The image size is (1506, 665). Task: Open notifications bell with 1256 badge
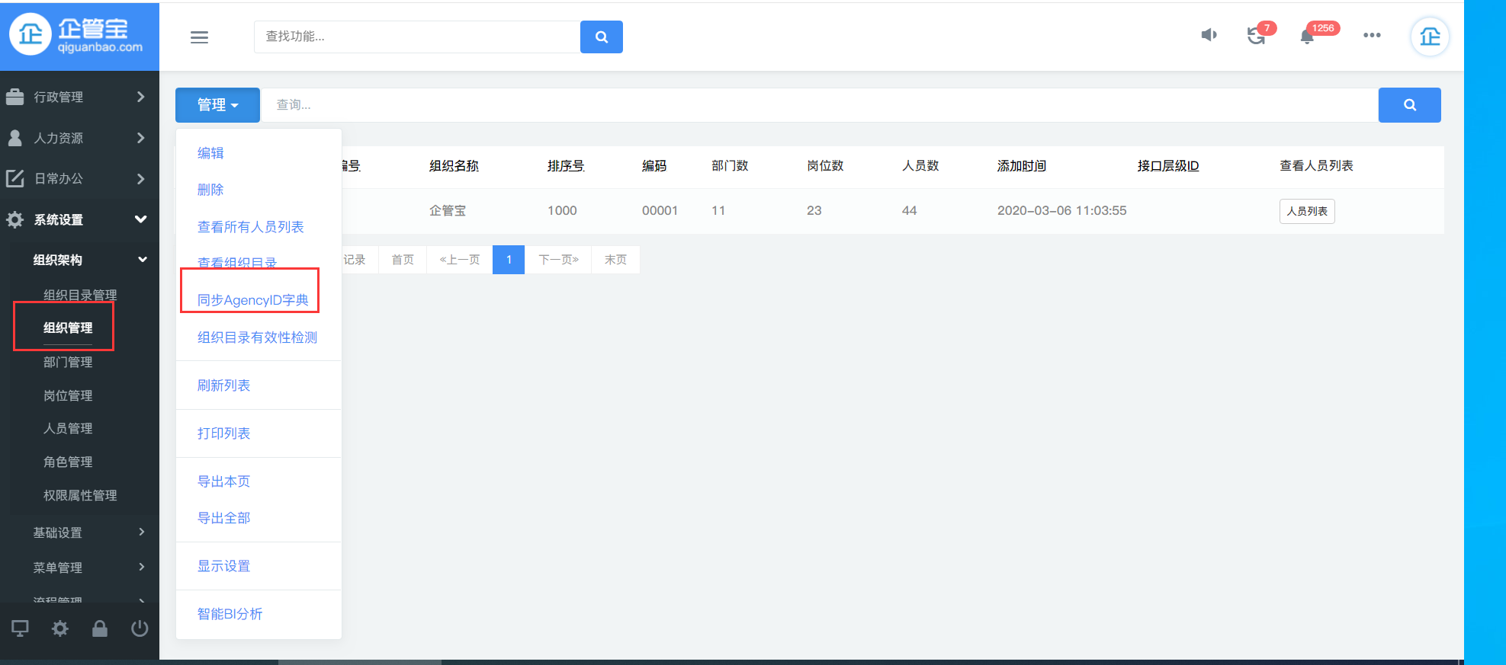coord(1307,37)
